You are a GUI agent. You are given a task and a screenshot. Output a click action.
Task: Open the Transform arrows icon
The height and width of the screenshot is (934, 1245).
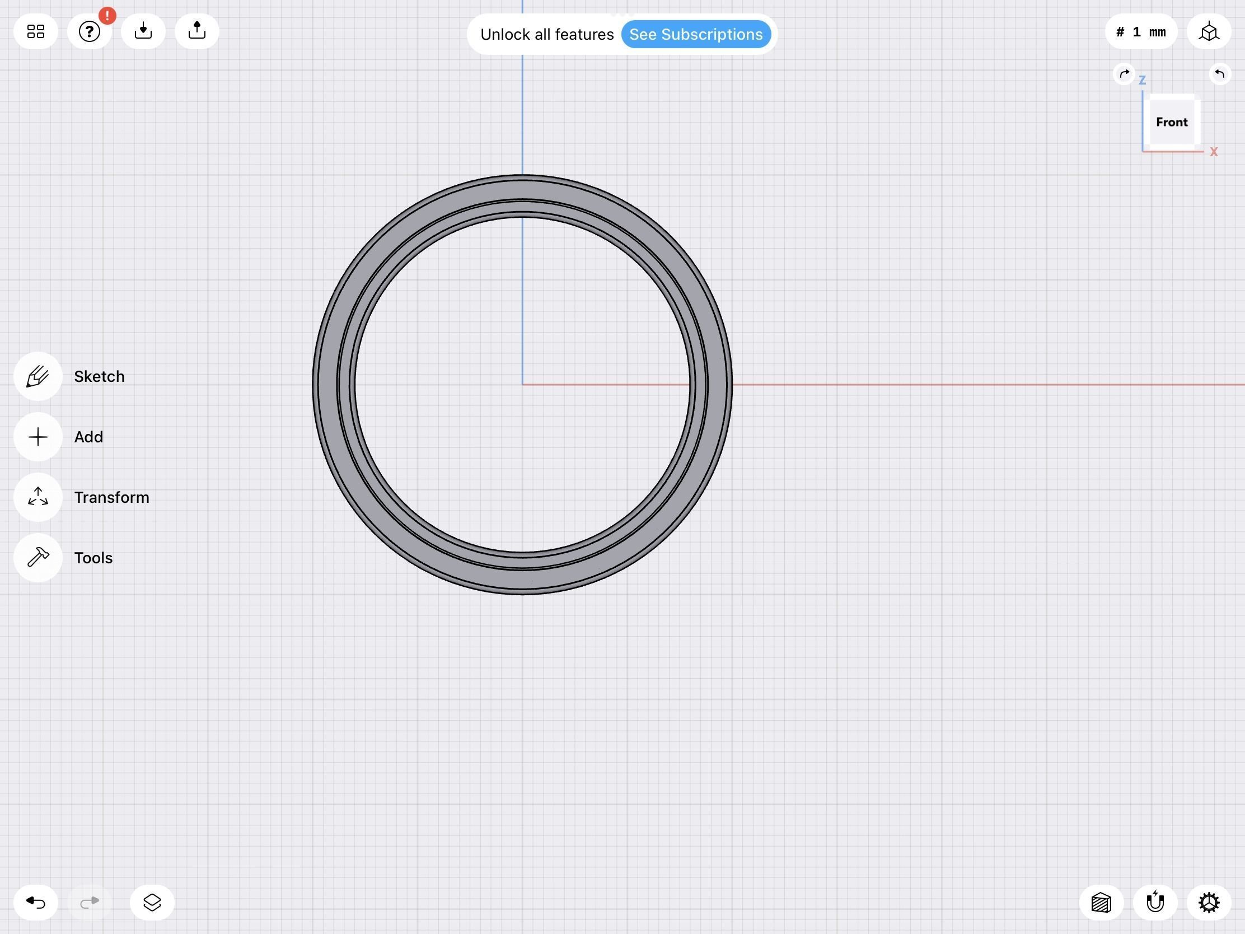point(38,497)
